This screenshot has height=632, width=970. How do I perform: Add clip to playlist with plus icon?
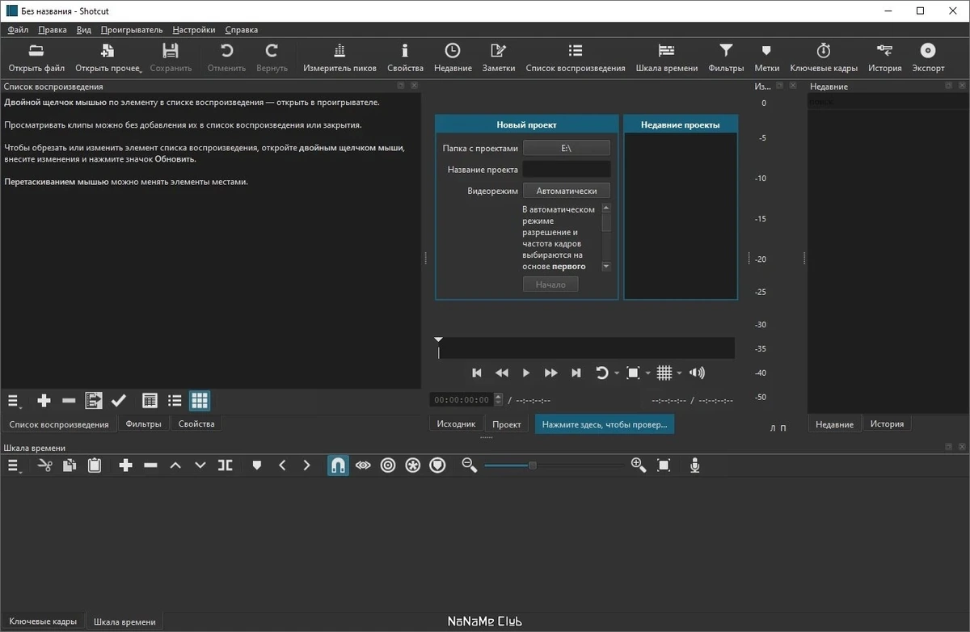[x=44, y=400]
